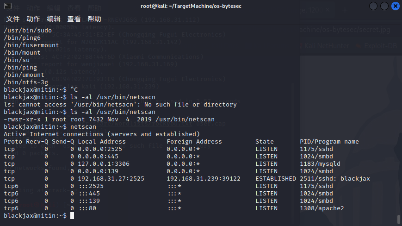Click the /bin/su line
This screenshot has width=402, height=226.
(17, 60)
